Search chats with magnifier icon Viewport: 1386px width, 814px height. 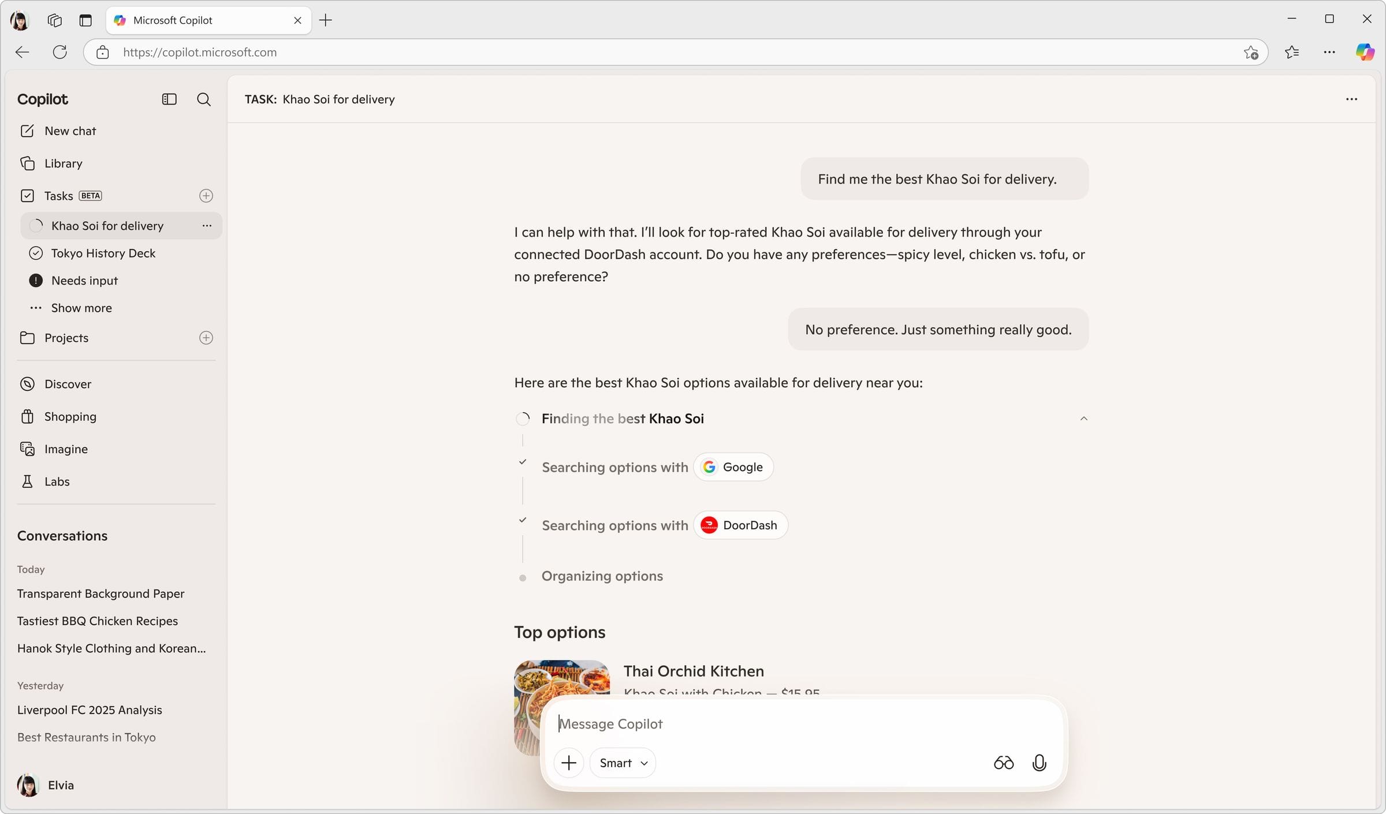pos(204,99)
